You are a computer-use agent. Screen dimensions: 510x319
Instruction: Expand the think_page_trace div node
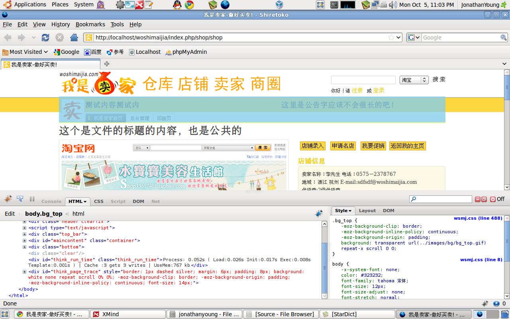click(x=24, y=272)
